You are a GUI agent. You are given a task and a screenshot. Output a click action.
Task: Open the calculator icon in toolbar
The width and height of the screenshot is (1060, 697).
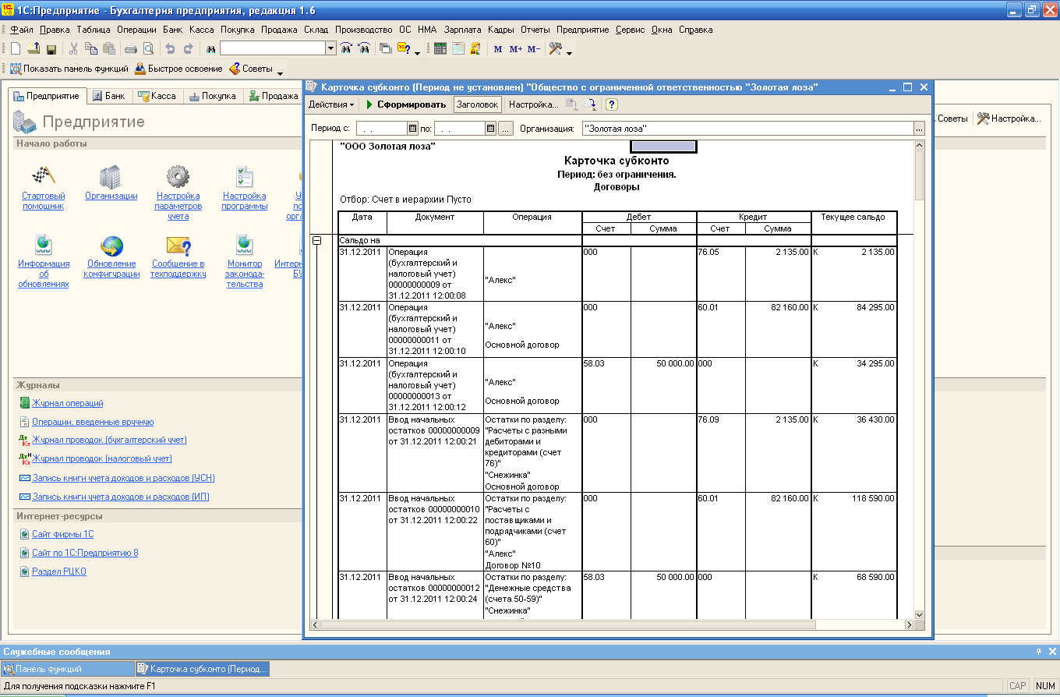[440, 48]
